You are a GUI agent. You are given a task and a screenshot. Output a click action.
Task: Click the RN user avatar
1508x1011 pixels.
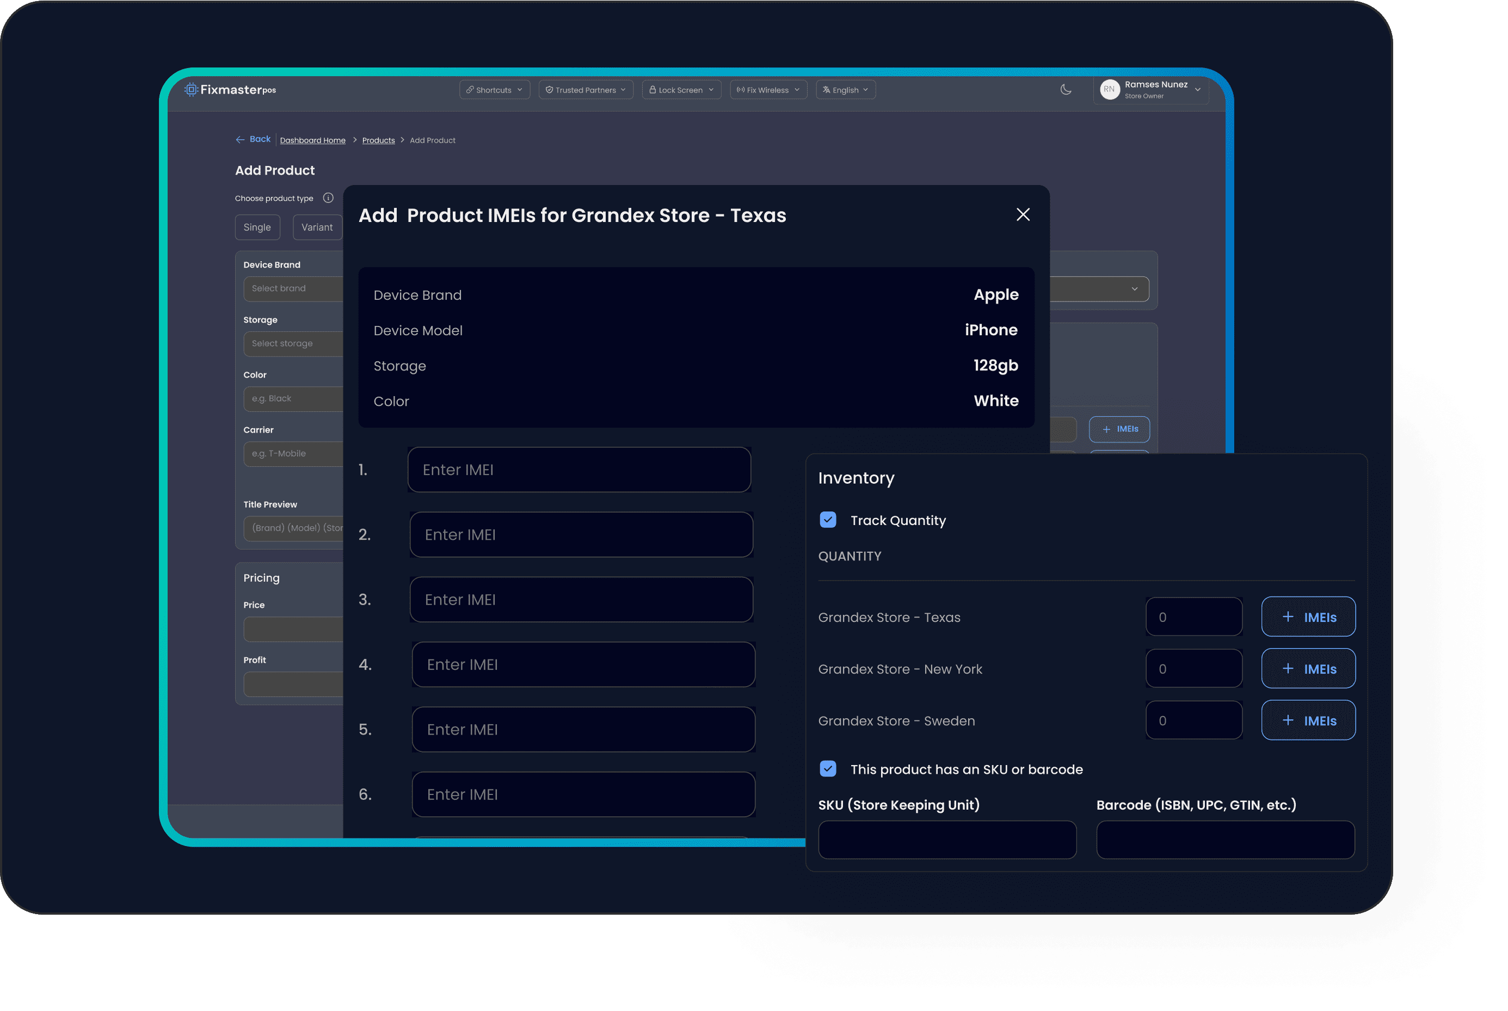tap(1109, 90)
